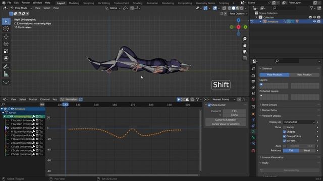Screen dimensions: 323x181
Task: Toggle the Show Cursor checkbox
Action: tap(209, 105)
